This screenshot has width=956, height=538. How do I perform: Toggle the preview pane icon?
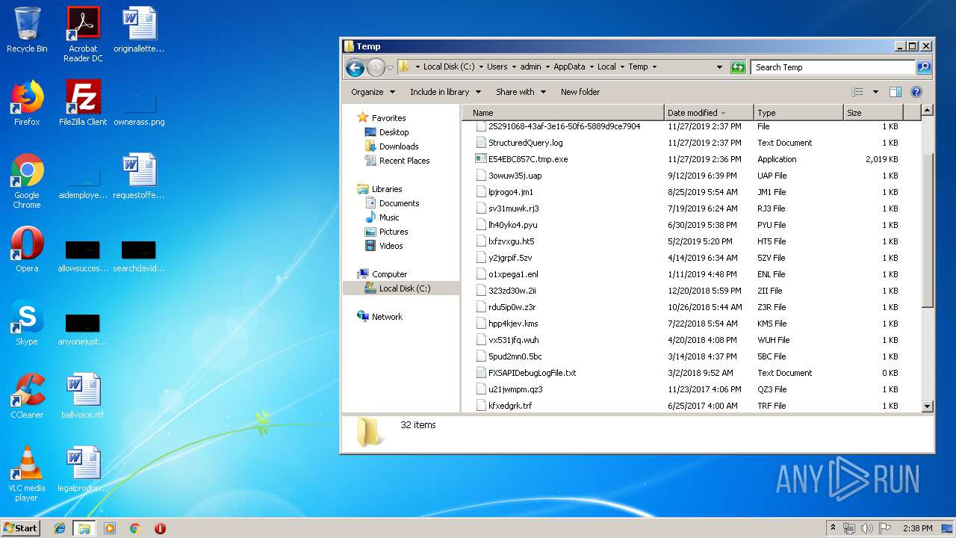[896, 92]
